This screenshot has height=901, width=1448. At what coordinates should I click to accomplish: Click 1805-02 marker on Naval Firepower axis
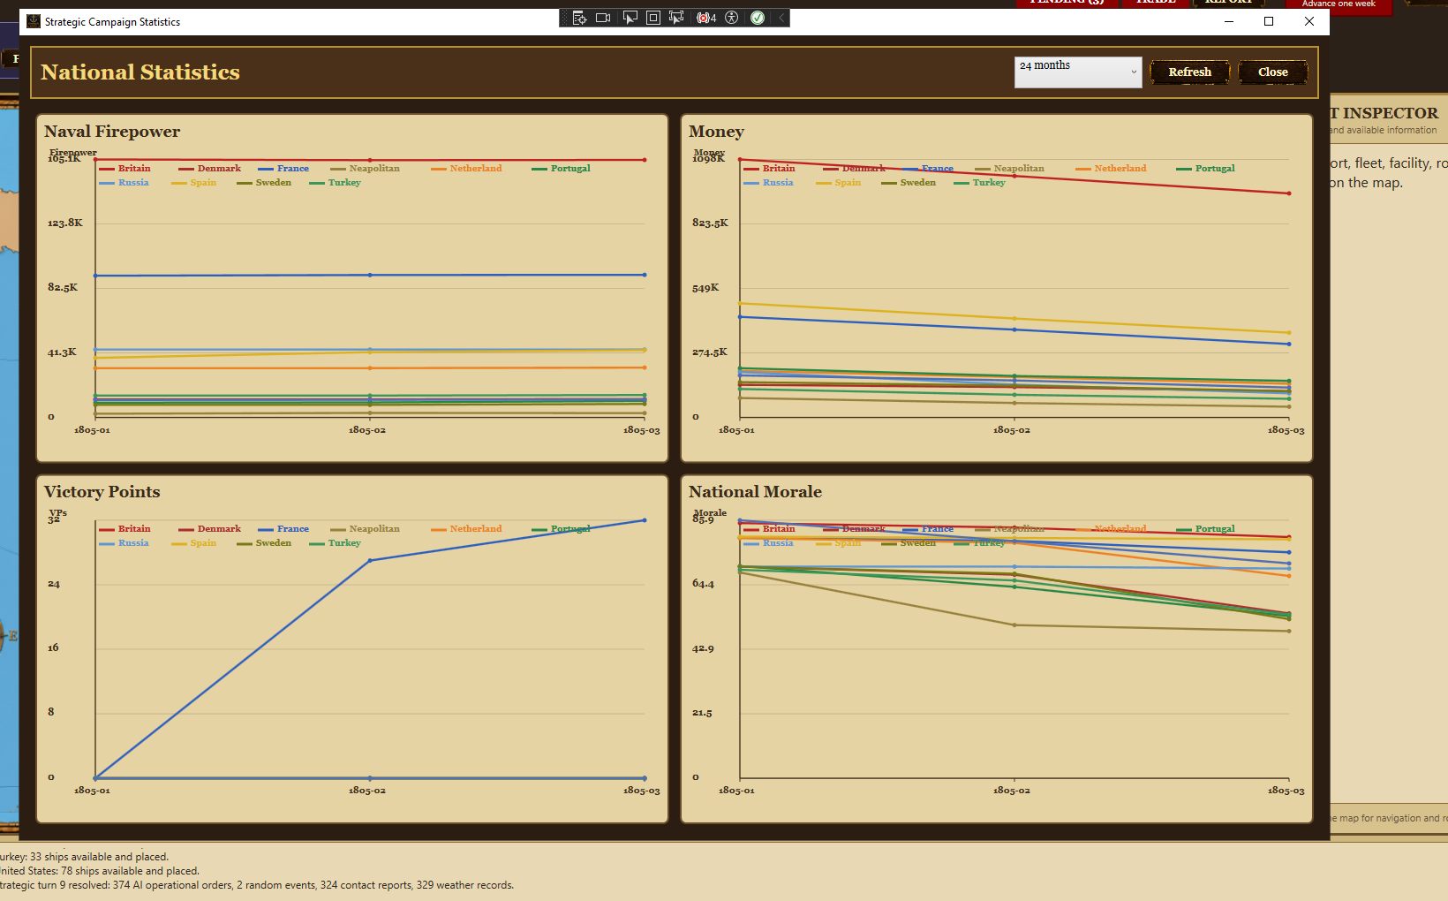pyautogui.click(x=367, y=430)
